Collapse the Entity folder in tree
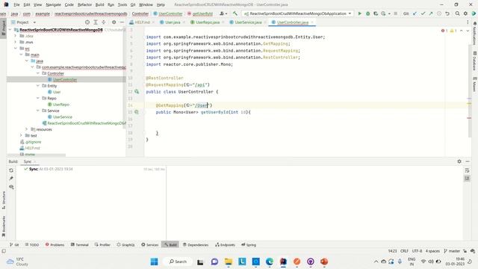Viewport: 478px width, 269px height. 38,86
